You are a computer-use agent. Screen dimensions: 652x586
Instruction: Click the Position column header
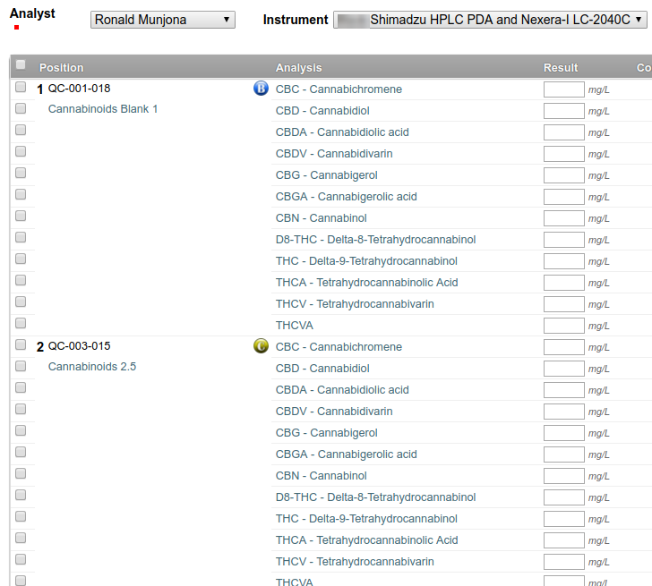(x=62, y=68)
